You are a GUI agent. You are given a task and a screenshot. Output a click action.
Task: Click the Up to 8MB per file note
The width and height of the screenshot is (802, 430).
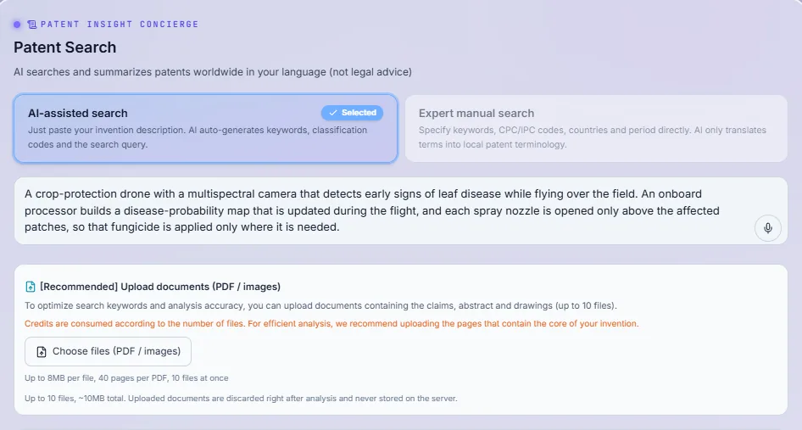click(x=126, y=378)
